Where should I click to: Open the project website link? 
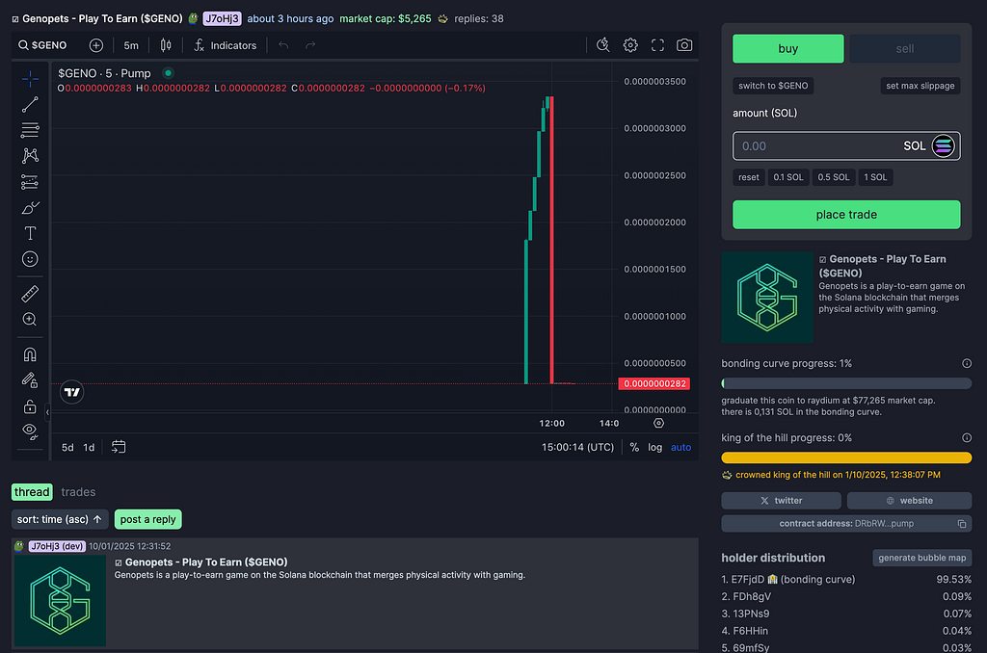click(x=909, y=501)
